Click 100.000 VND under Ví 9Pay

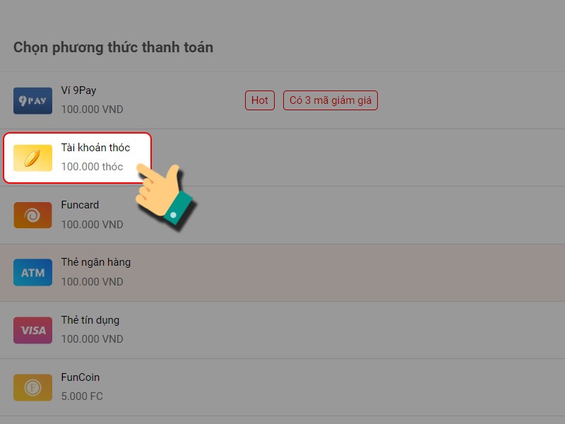click(x=93, y=110)
